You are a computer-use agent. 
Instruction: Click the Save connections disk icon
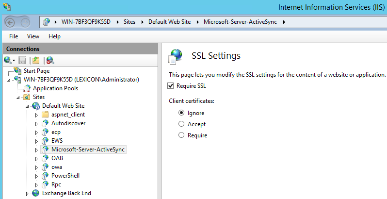point(22,60)
